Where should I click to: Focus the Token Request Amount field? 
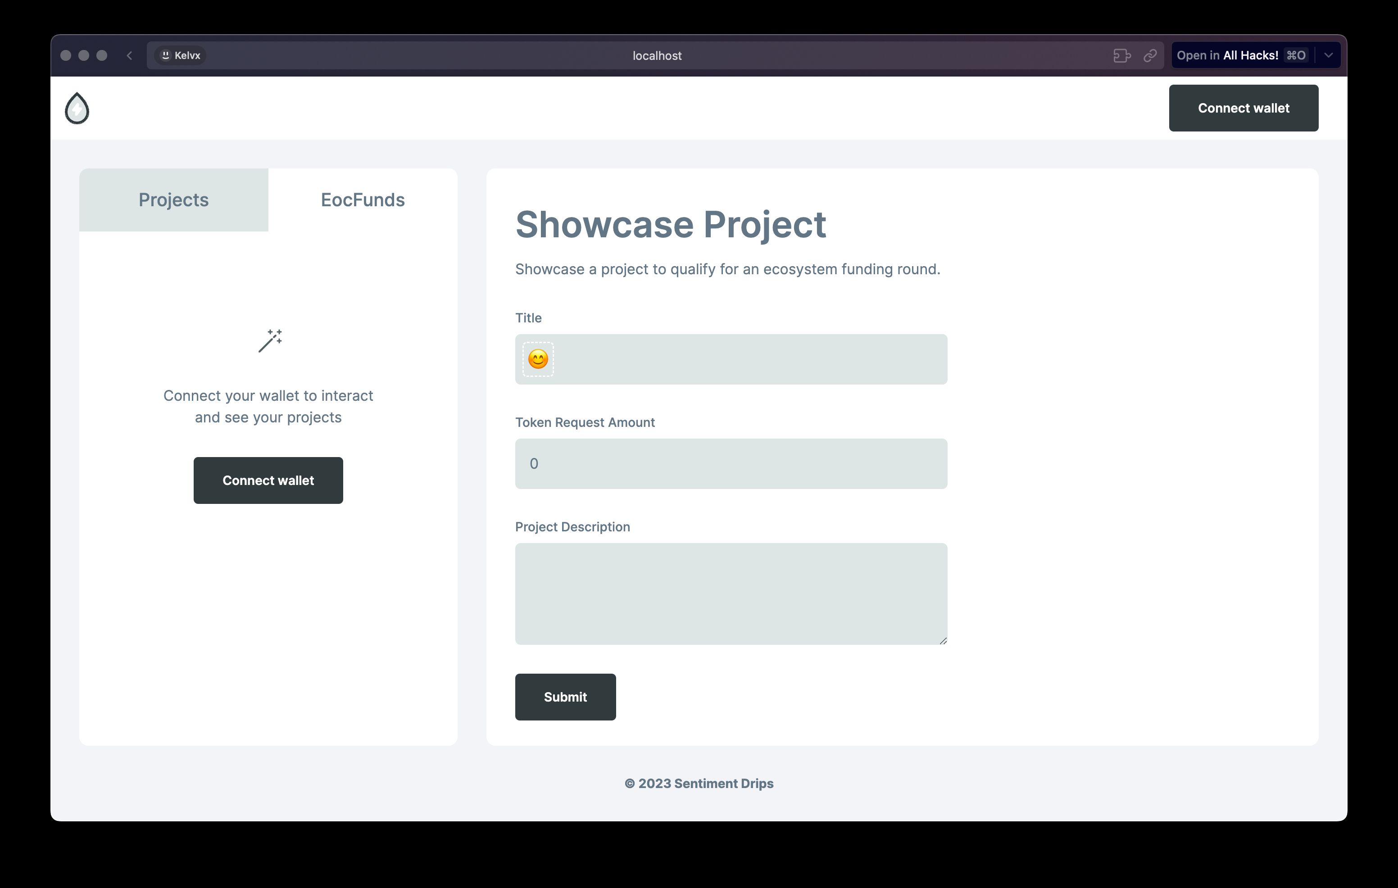tap(731, 464)
